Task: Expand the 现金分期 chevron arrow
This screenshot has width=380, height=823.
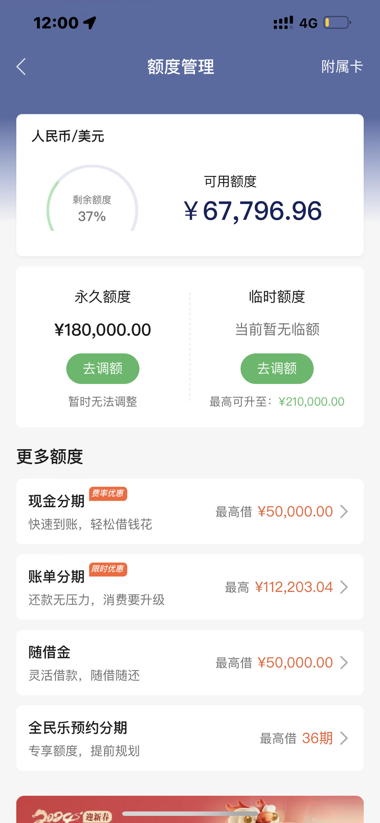Action: [344, 512]
